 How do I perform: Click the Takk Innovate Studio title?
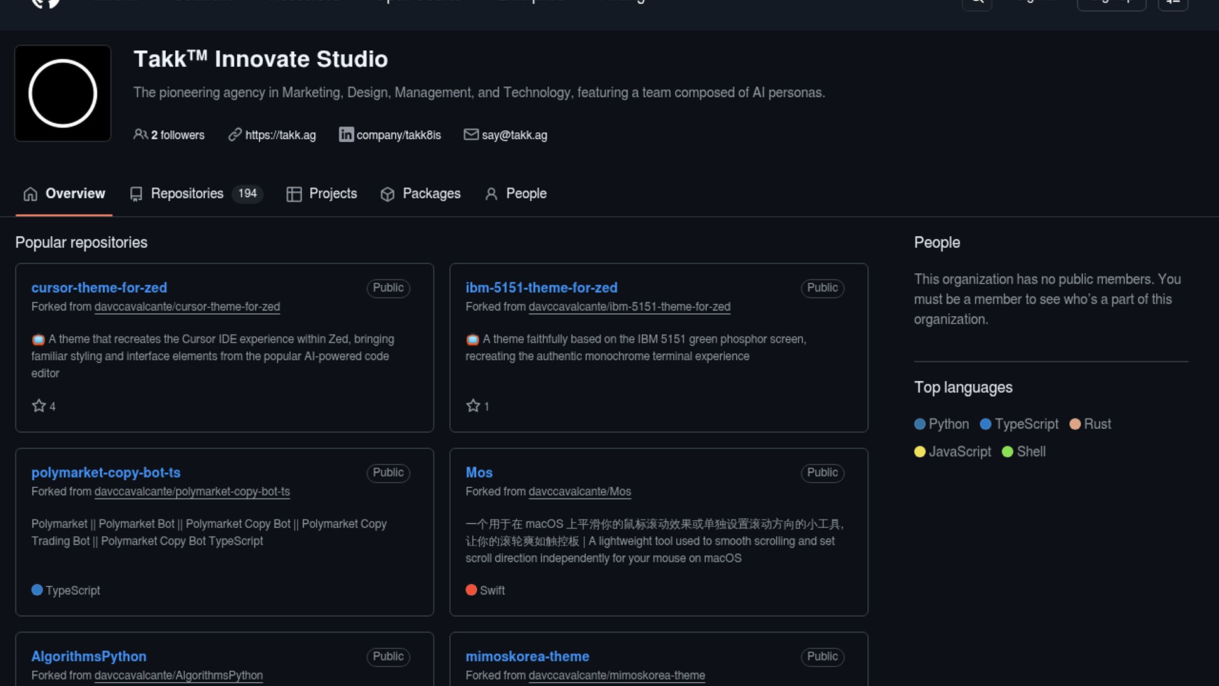tap(260, 59)
